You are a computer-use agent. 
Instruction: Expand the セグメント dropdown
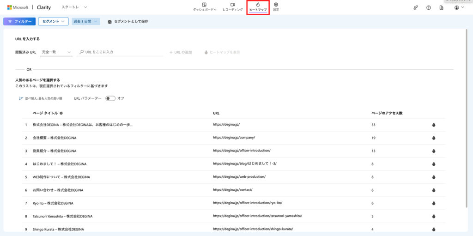[x=53, y=22]
